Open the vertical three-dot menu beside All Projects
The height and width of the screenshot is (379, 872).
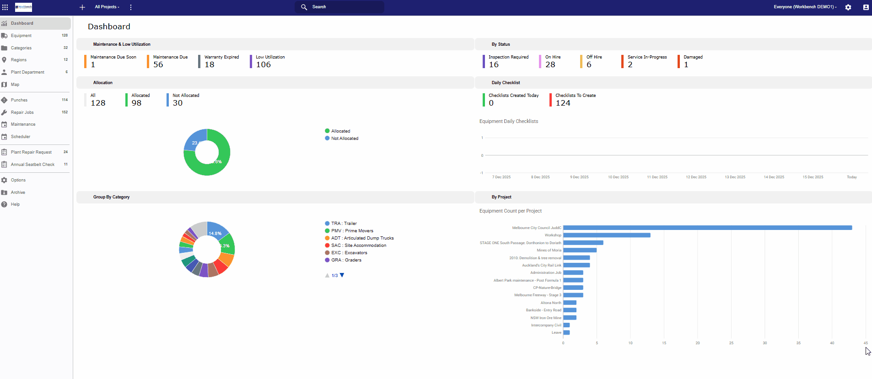(x=131, y=7)
